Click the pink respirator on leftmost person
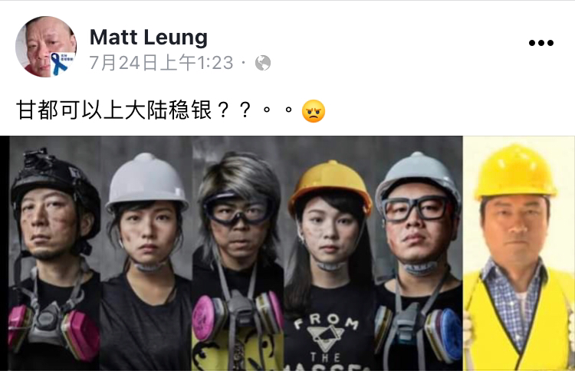 [x=54, y=330]
